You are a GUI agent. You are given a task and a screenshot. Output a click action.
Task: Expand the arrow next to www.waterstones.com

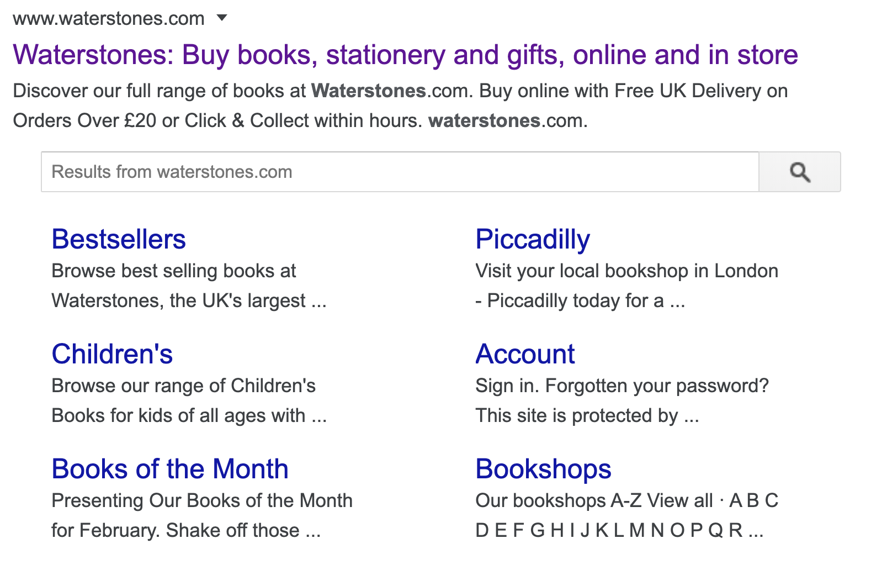click(x=222, y=18)
